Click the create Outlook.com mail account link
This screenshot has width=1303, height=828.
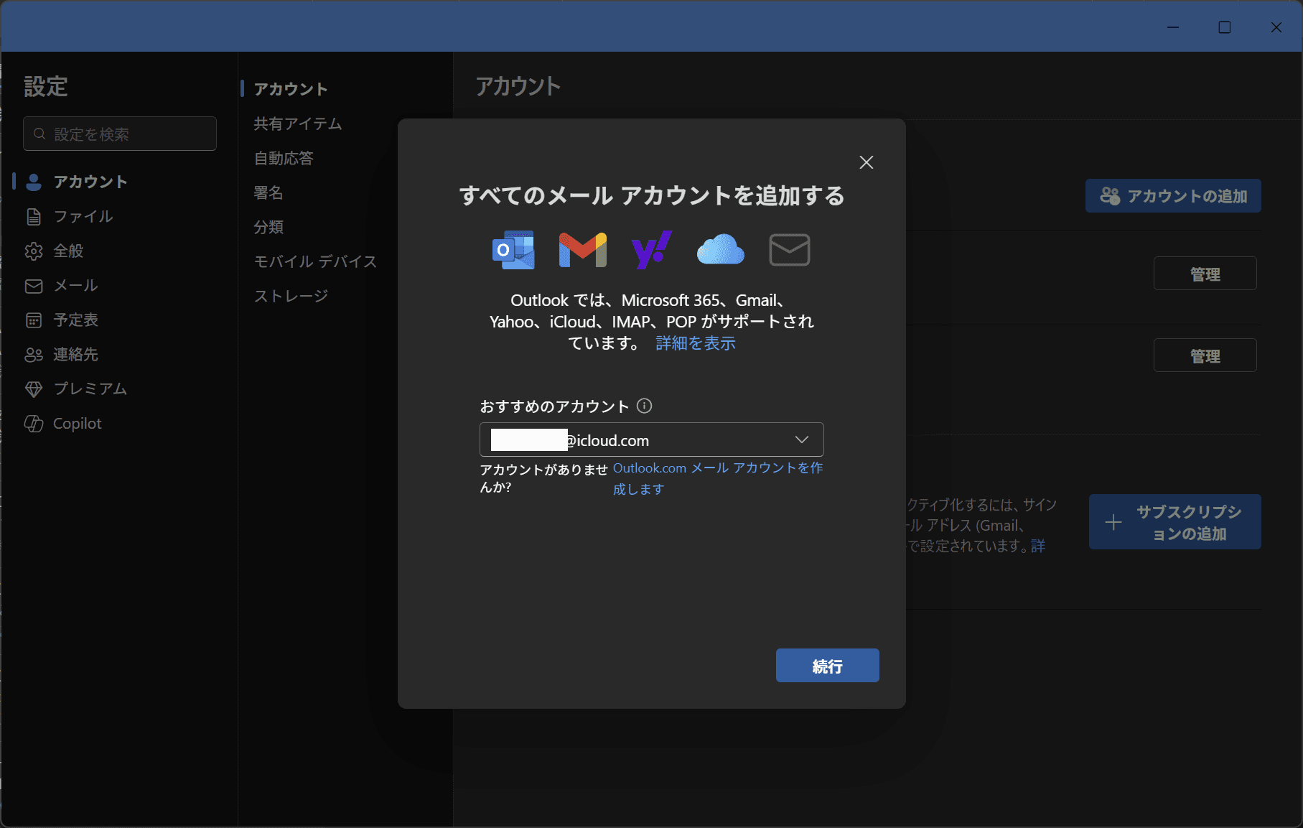(717, 468)
